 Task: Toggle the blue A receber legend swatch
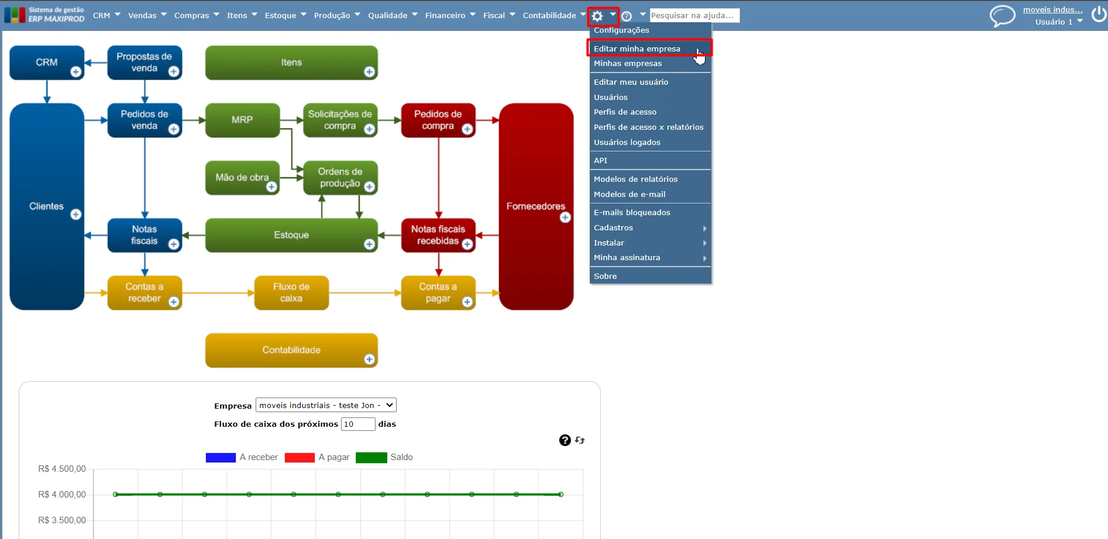221,458
